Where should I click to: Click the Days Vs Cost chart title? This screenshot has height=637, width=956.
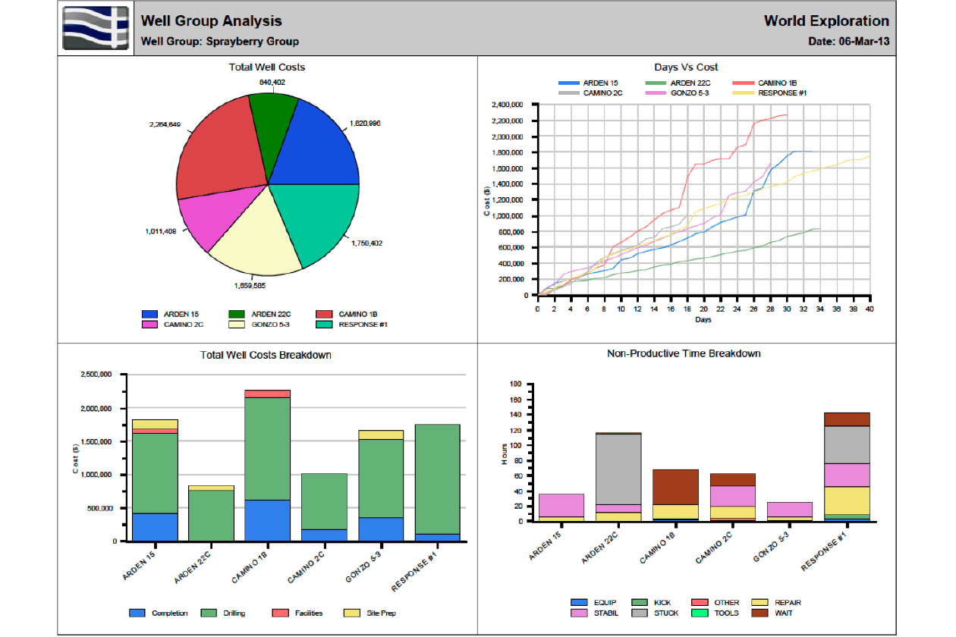tap(686, 67)
